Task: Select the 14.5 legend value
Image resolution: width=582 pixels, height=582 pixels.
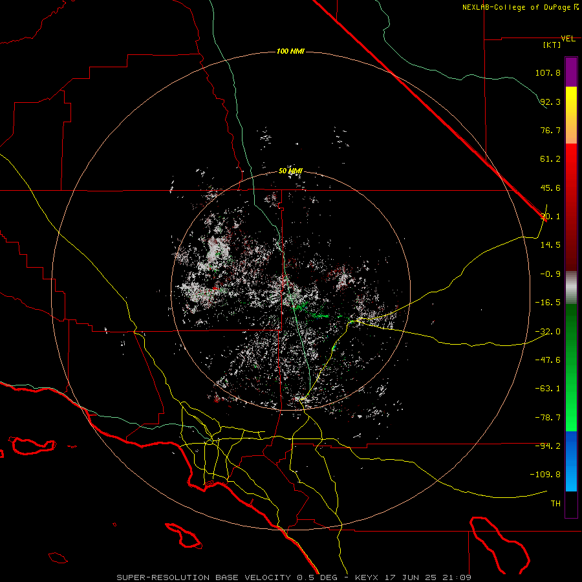Action: point(550,244)
